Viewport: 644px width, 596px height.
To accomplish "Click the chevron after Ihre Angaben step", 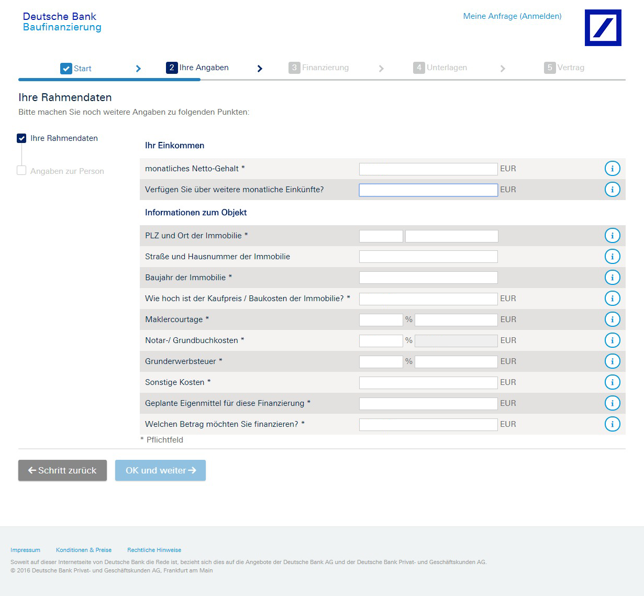I will pyautogui.click(x=260, y=69).
